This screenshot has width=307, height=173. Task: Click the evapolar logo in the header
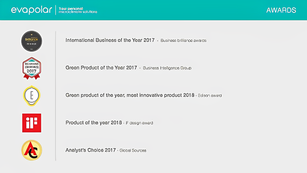(32, 10)
